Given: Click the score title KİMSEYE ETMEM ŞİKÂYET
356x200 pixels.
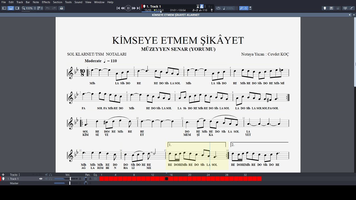Looking at the screenshot, I should 178,41.
